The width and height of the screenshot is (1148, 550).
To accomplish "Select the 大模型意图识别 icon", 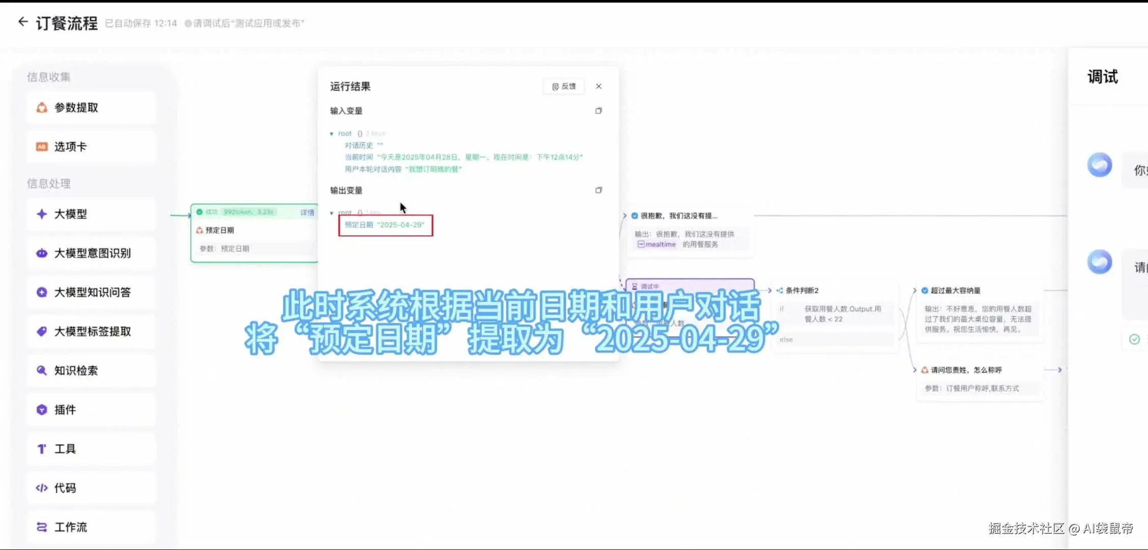I will [41, 253].
